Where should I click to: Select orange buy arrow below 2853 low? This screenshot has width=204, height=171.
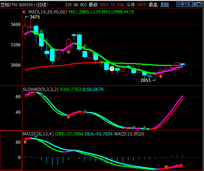coord(161,76)
